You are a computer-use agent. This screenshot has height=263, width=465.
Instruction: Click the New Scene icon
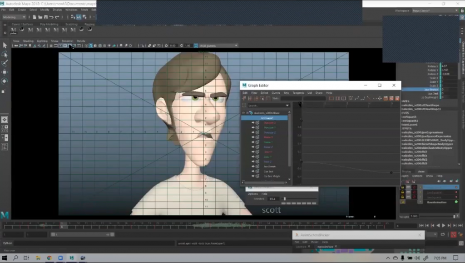pos(35,17)
